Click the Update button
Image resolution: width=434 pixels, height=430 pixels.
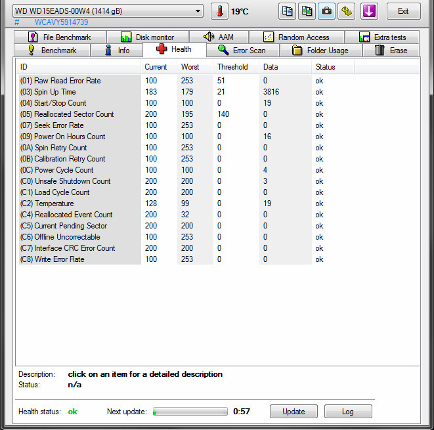(293, 412)
